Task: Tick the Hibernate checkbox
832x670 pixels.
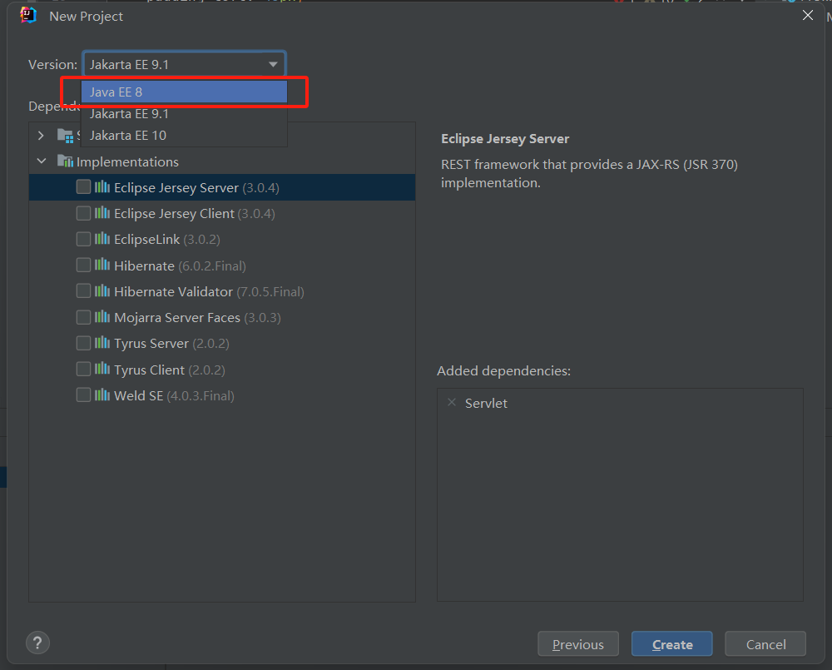Action: 83,265
